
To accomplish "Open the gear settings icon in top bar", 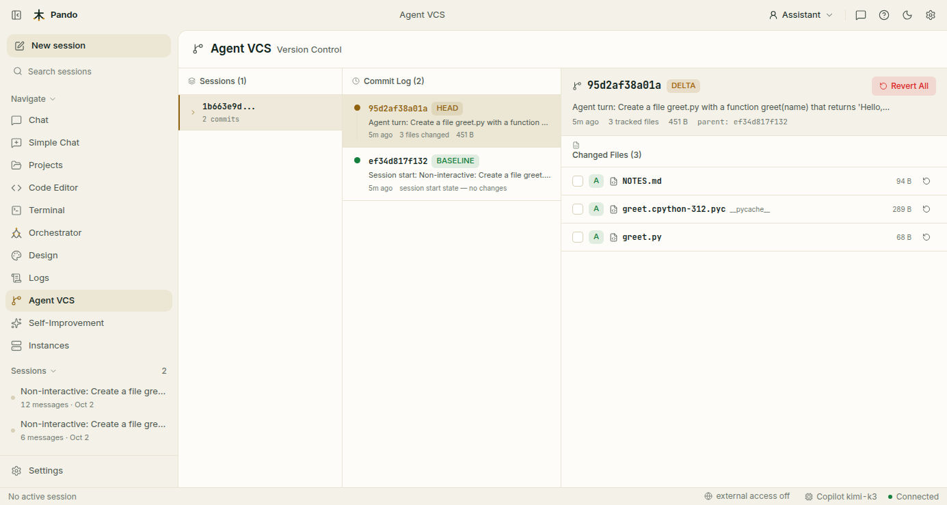I will pos(931,15).
